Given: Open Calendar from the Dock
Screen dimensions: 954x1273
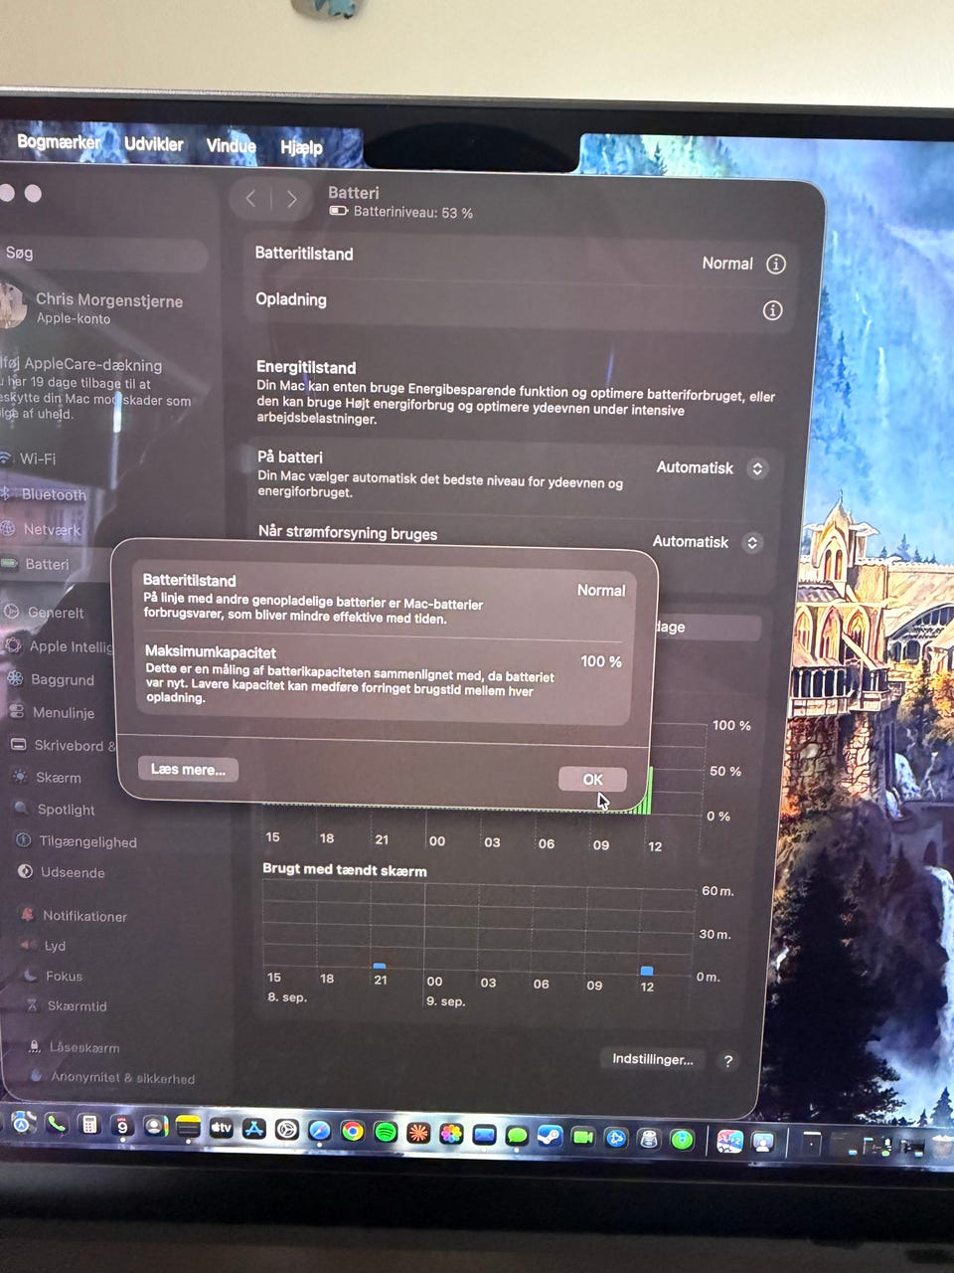Looking at the screenshot, I should click(122, 1127).
